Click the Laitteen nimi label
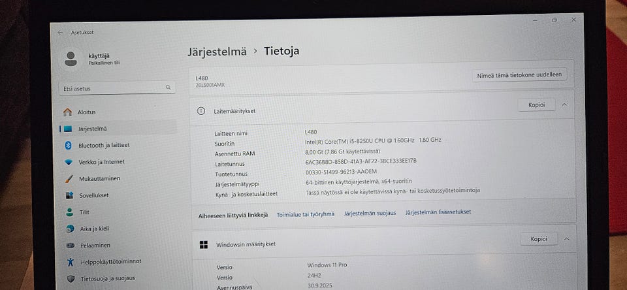The image size is (627, 290). (x=231, y=134)
